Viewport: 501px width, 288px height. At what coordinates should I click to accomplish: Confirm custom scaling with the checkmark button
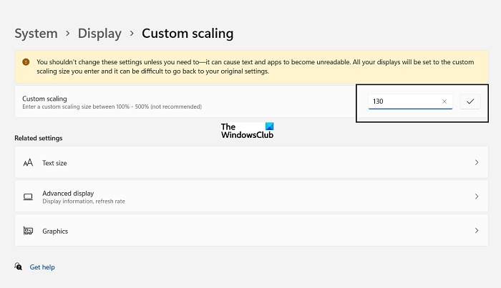point(470,101)
